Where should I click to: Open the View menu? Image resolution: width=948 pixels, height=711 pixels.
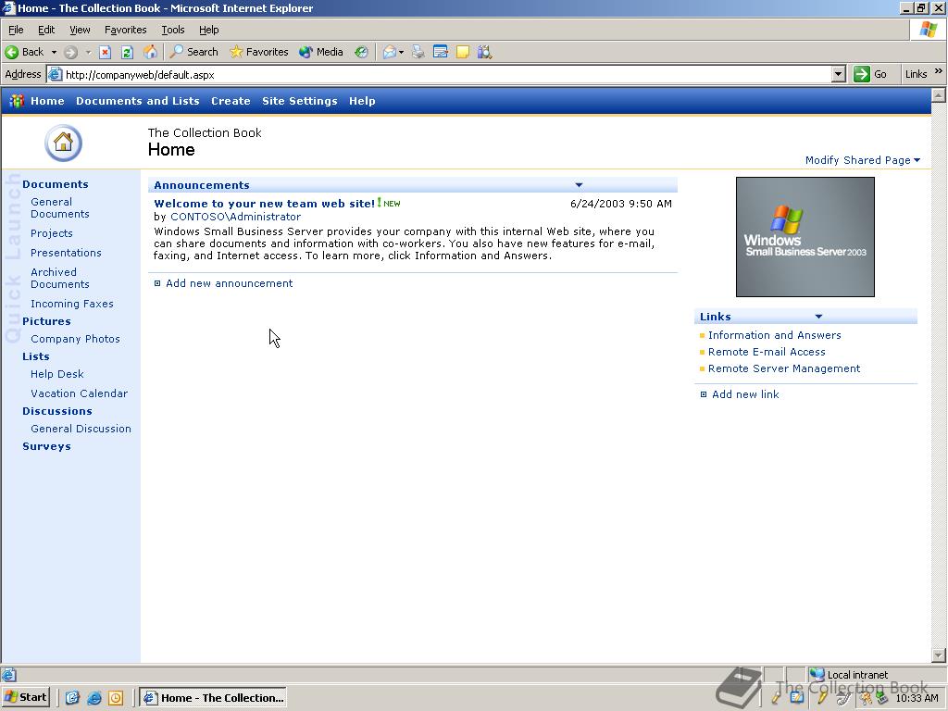pyautogui.click(x=80, y=30)
